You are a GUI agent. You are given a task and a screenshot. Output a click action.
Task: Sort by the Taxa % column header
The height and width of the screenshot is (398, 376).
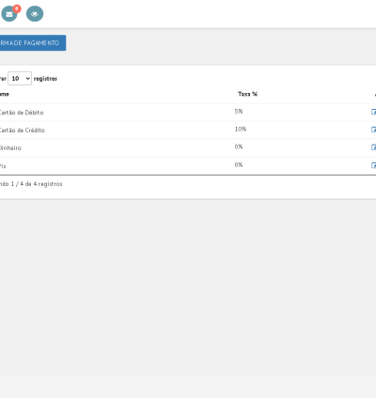click(247, 94)
